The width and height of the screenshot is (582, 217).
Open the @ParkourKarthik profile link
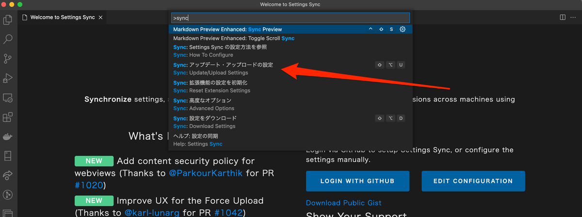(x=206, y=173)
